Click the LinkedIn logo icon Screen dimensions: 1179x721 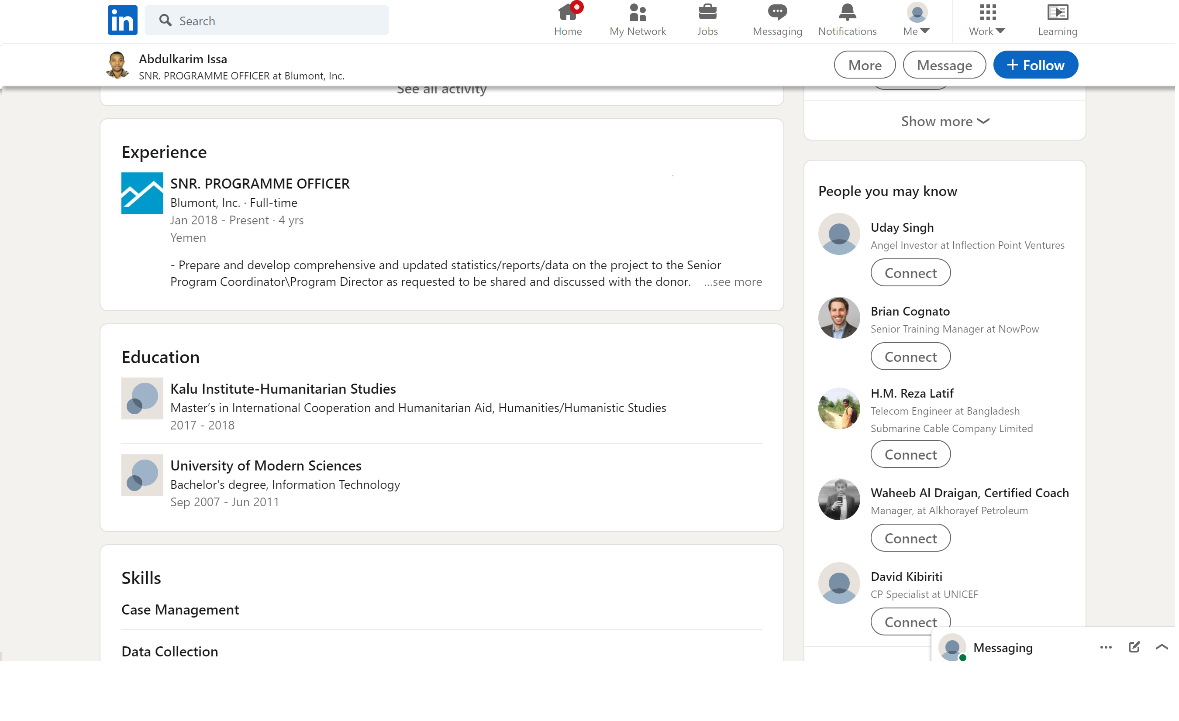123,20
